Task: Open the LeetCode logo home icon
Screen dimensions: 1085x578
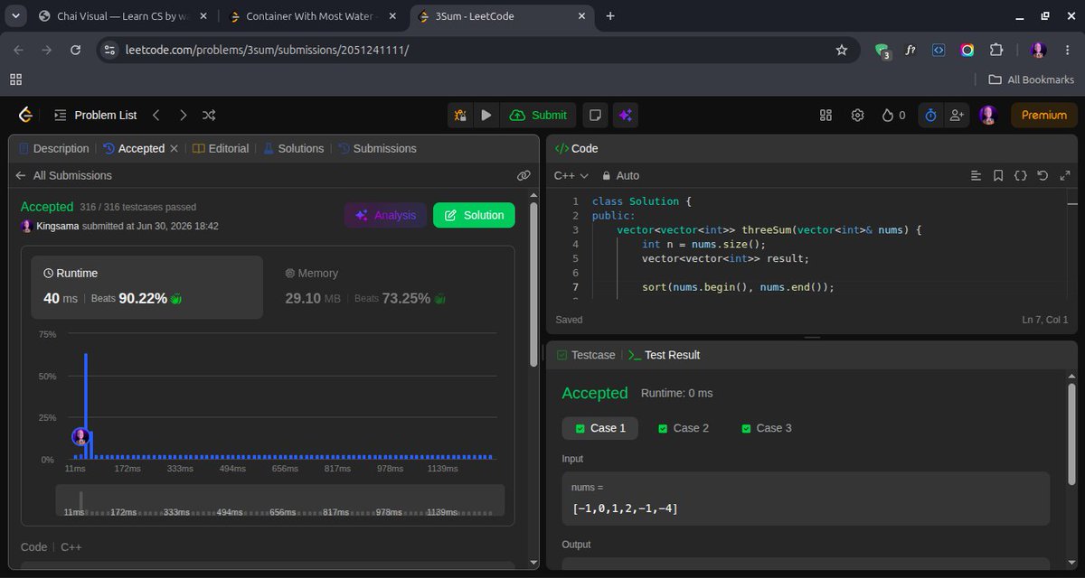Action: pos(25,115)
